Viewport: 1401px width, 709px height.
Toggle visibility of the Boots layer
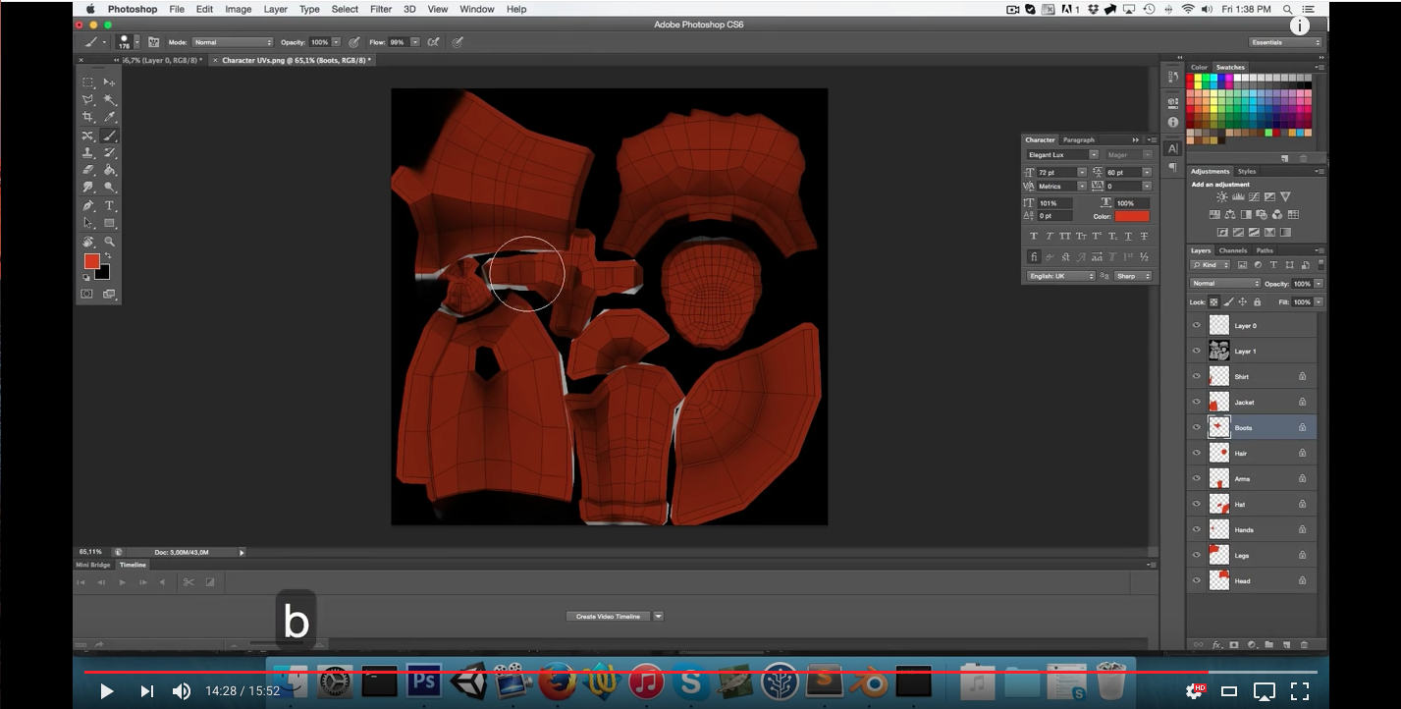pyautogui.click(x=1196, y=427)
